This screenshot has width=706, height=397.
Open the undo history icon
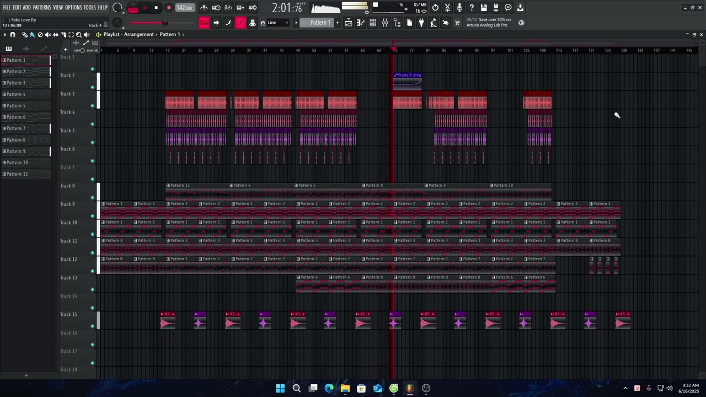(x=435, y=8)
